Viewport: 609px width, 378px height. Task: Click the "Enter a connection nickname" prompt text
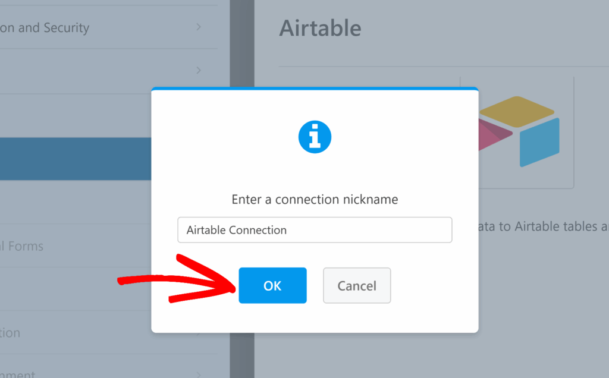coord(315,199)
